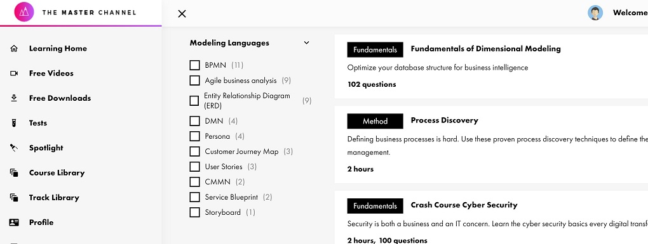The height and width of the screenshot is (244, 648).
Task: Close the filter panel with X
Action: click(x=182, y=13)
